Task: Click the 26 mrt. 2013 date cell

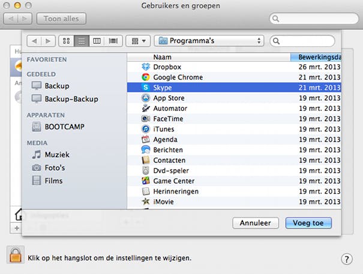Action: click(319, 67)
